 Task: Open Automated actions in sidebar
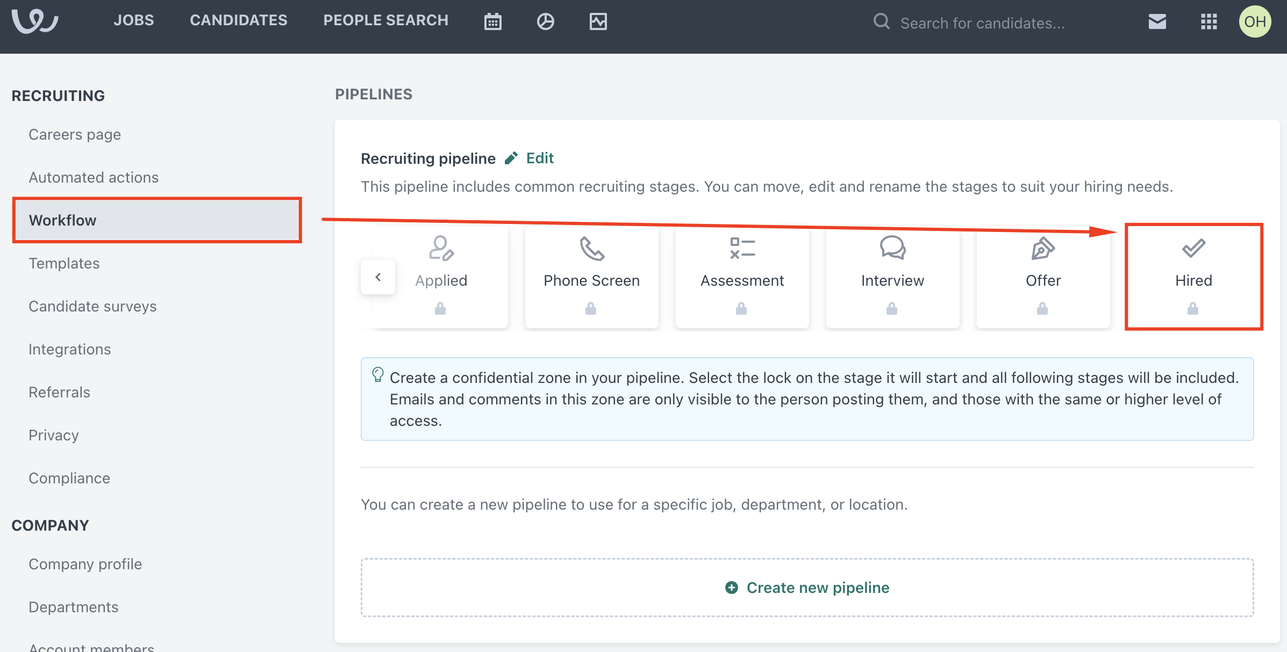pos(94,177)
